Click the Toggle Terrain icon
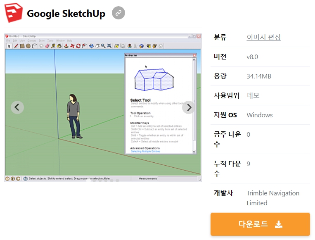 pos(122,46)
